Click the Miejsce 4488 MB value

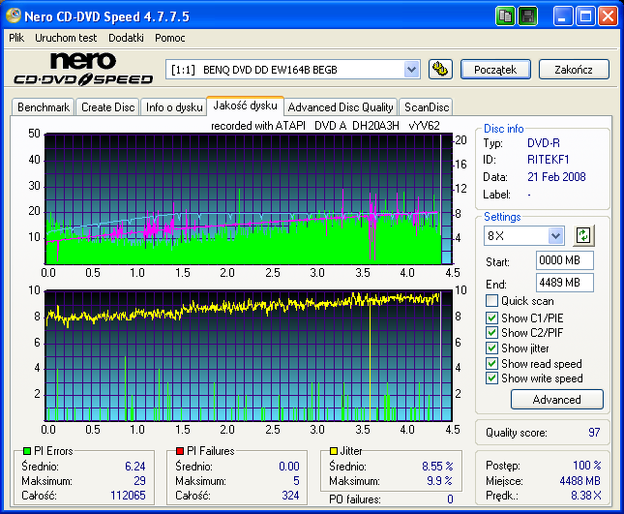tap(579, 481)
